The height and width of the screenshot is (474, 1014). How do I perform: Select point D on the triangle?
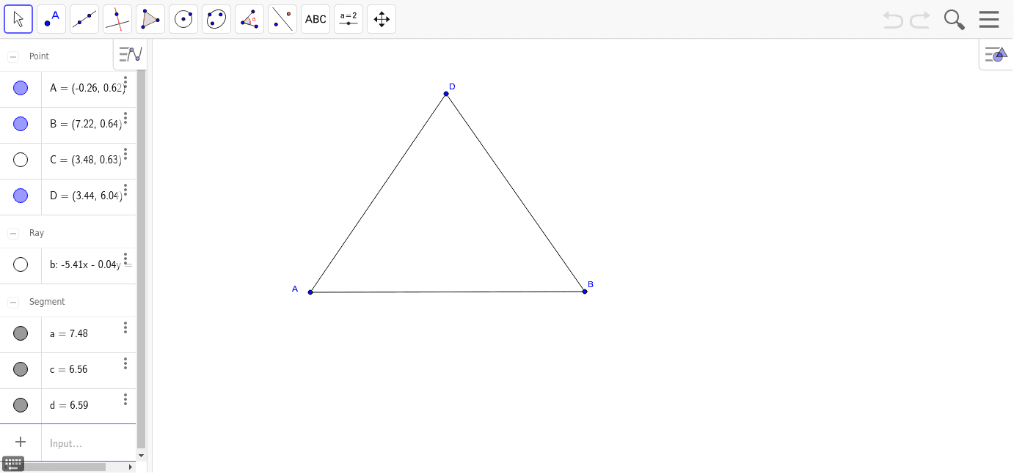point(446,94)
